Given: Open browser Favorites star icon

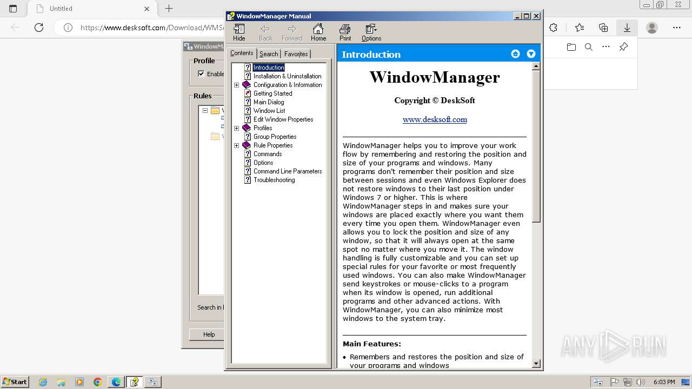Looking at the screenshot, I should pyautogui.click(x=580, y=28).
